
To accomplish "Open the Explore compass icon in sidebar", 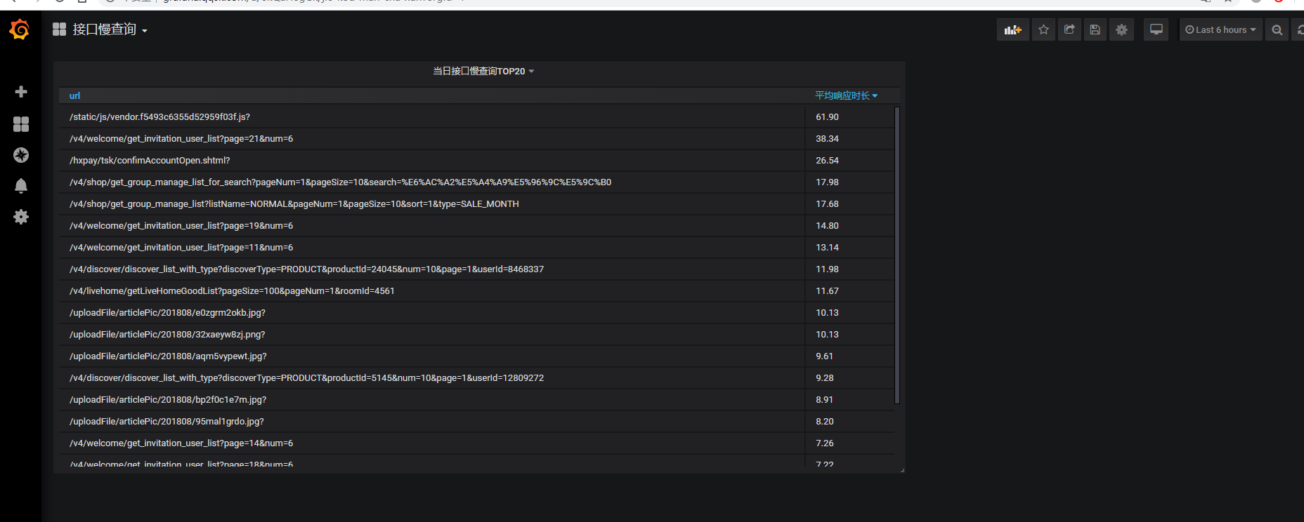I will (21, 155).
